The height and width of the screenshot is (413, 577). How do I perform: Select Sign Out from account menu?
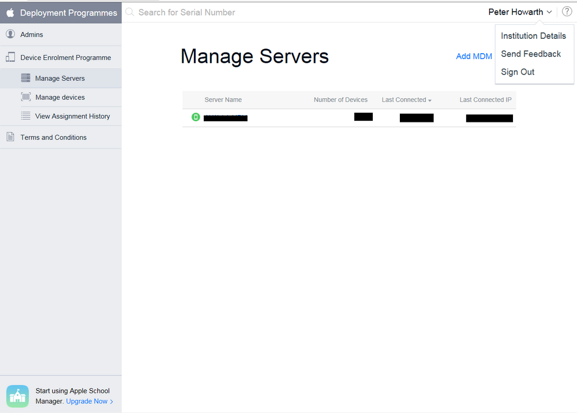point(518,72)
